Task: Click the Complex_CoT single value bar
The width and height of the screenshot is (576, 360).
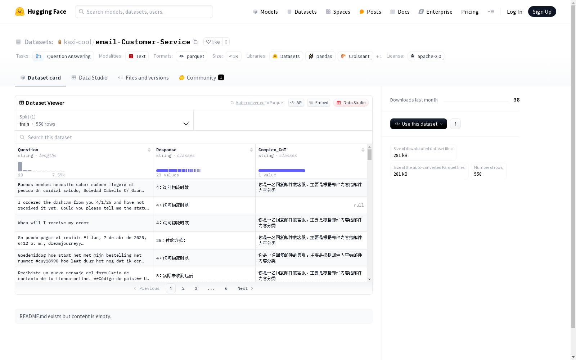Action: pos(282,171)
